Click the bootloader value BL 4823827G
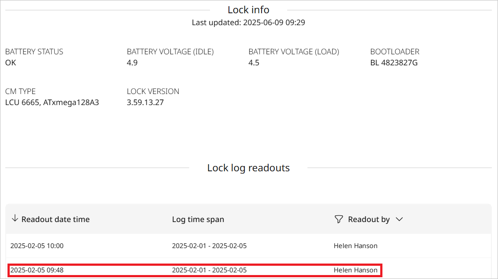 point(394,63)
